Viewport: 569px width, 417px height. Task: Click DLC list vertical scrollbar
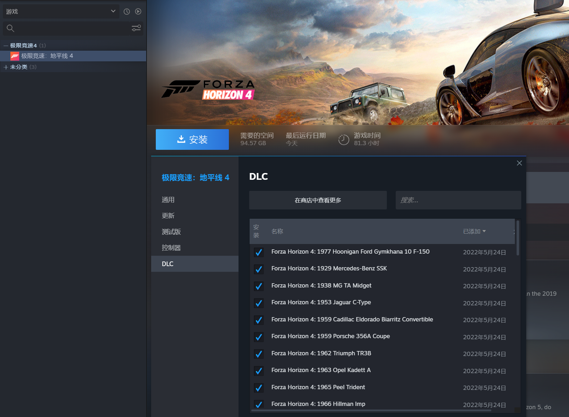tap(518, 238)
